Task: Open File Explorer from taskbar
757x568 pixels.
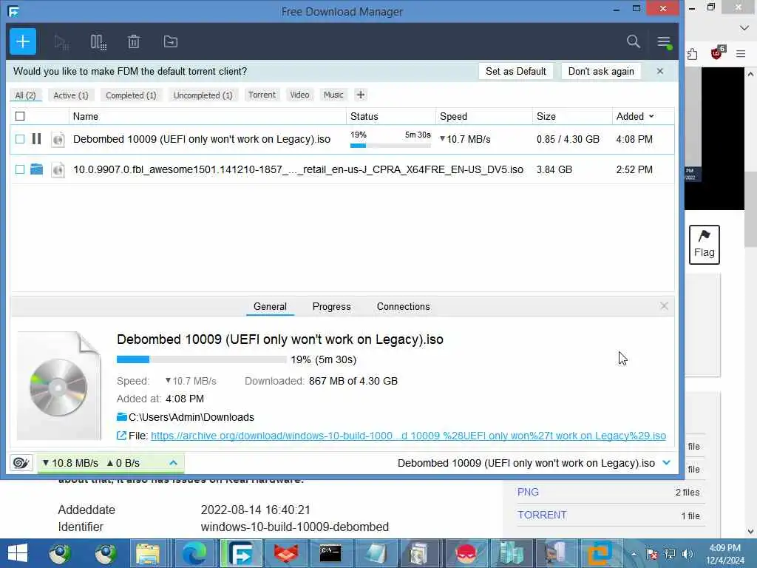Action: coord(147,553)
